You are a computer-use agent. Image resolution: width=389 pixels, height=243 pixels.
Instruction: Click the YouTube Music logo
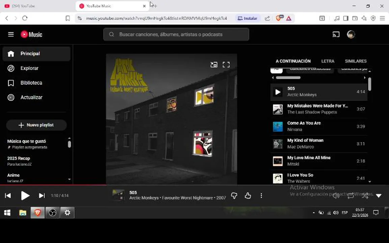[31, 34]
